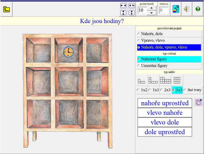204x154 pixels.
Task: Click the yellow folder back icon
Action: [x=7, y=9]
